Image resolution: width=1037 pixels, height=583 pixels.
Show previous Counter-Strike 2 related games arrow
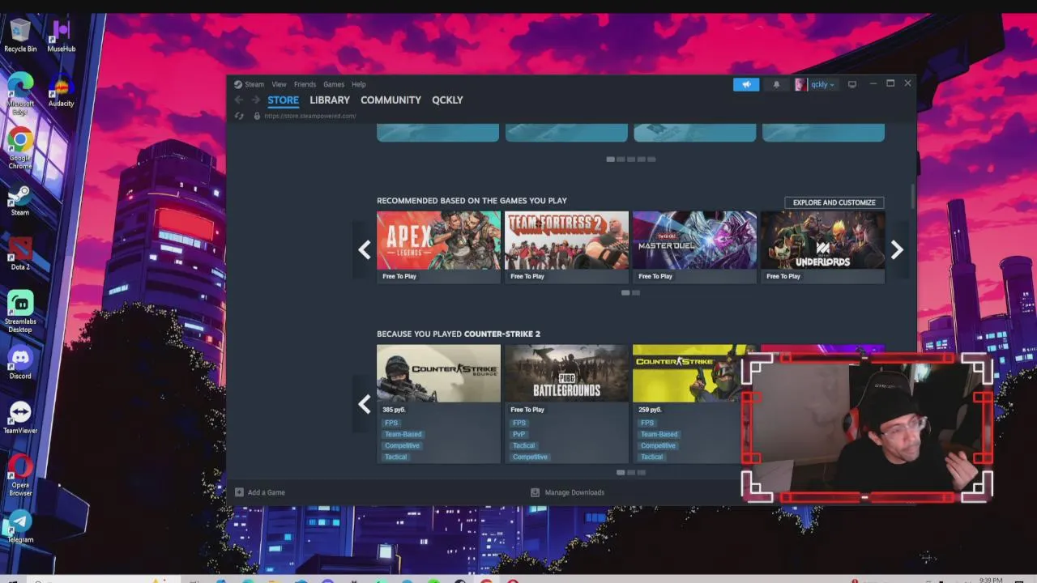pos(365,403)
